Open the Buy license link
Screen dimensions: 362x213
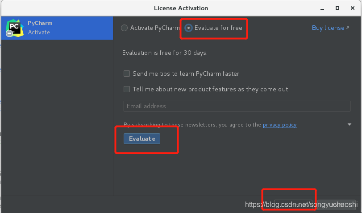pos(330,28)
